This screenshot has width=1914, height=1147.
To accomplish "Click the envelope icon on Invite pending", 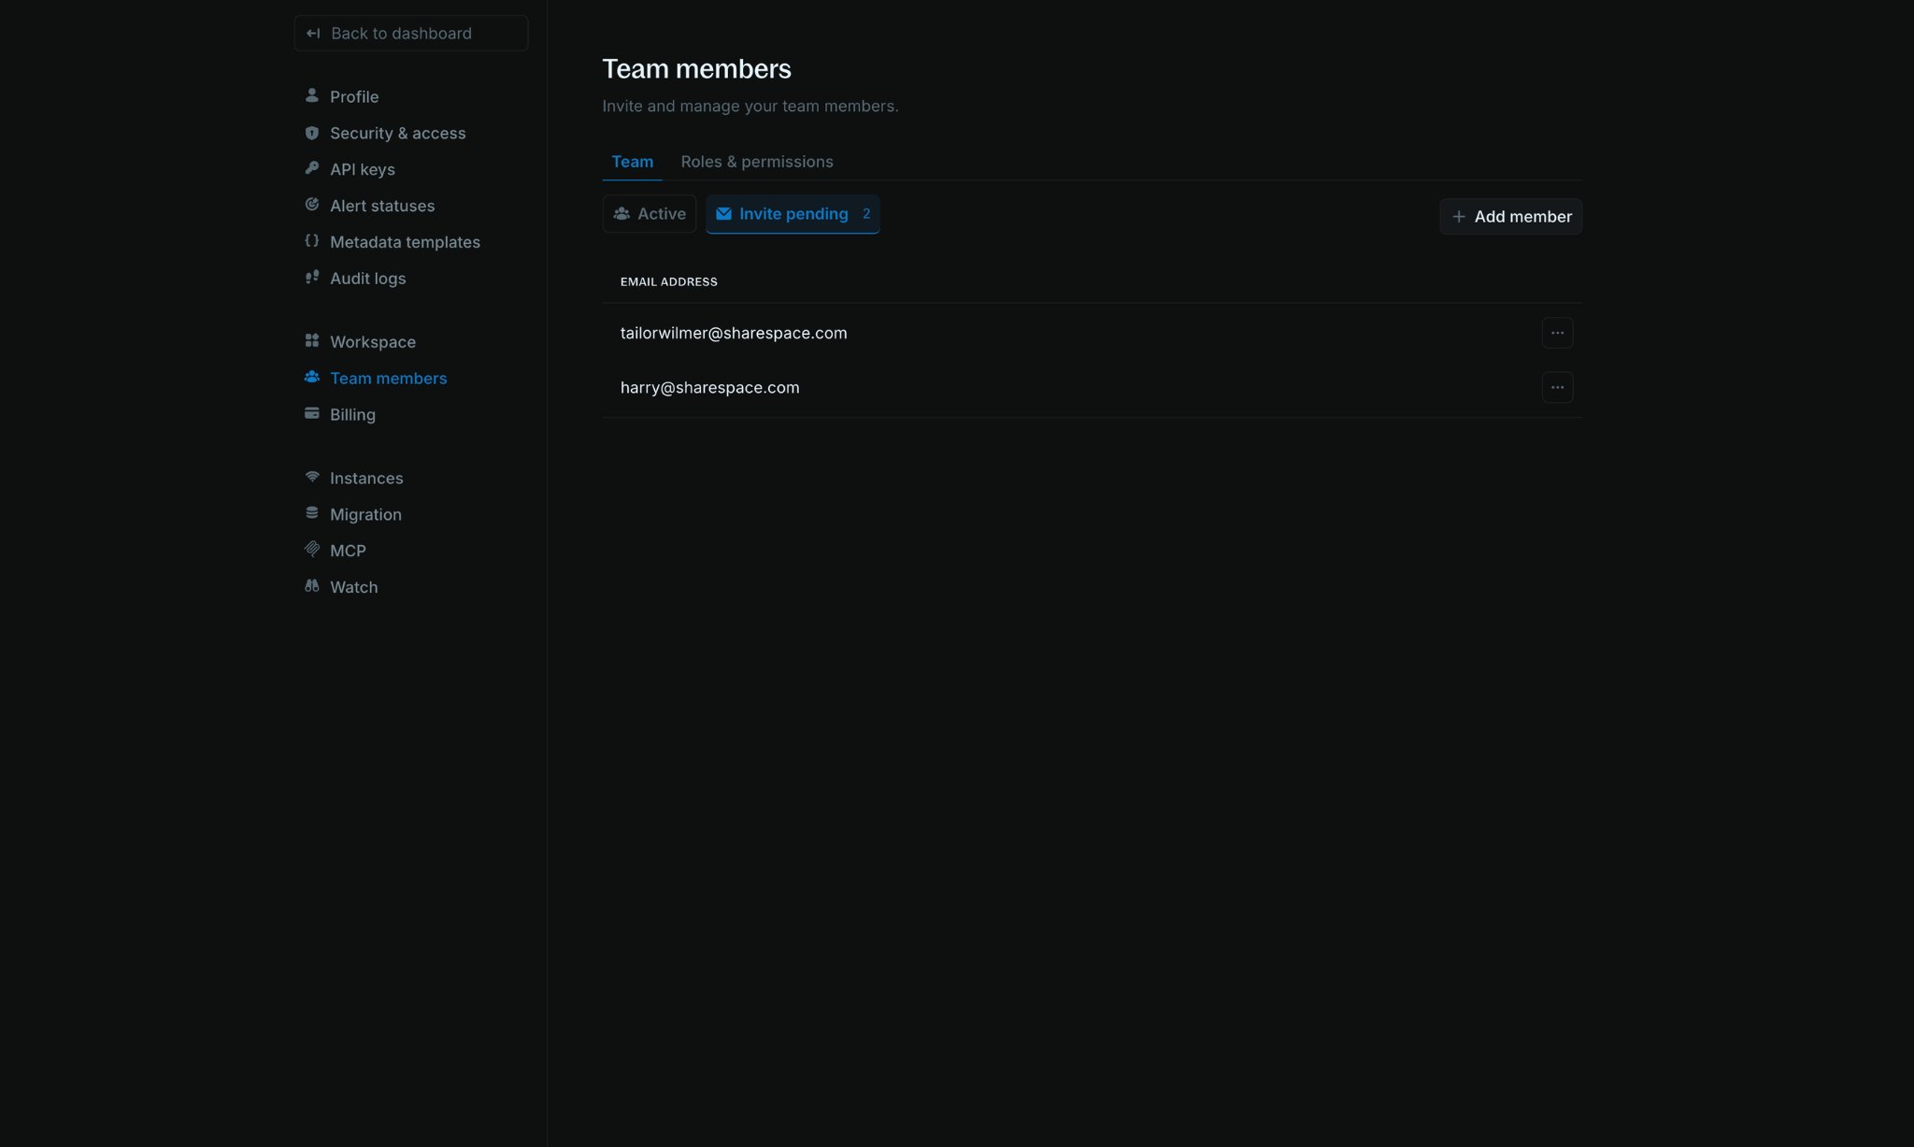I will [x=723, y=214].
